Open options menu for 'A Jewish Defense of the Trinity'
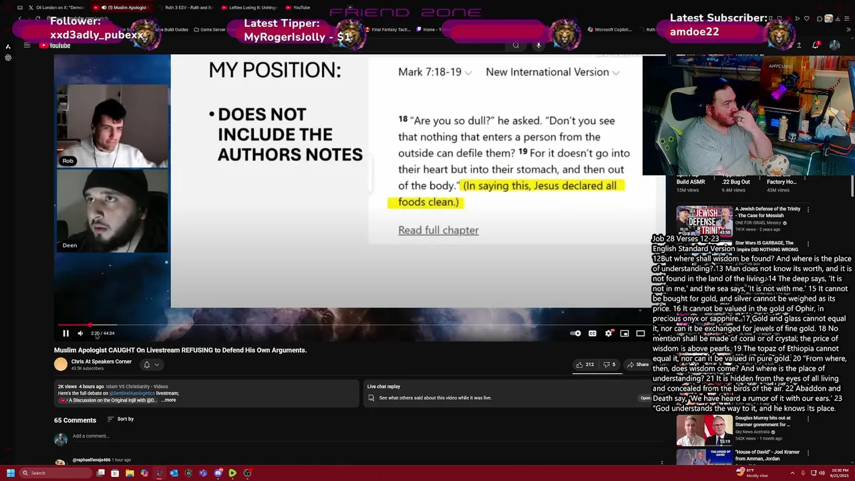Viewport: 855px width, 481px height. point(808,210)
